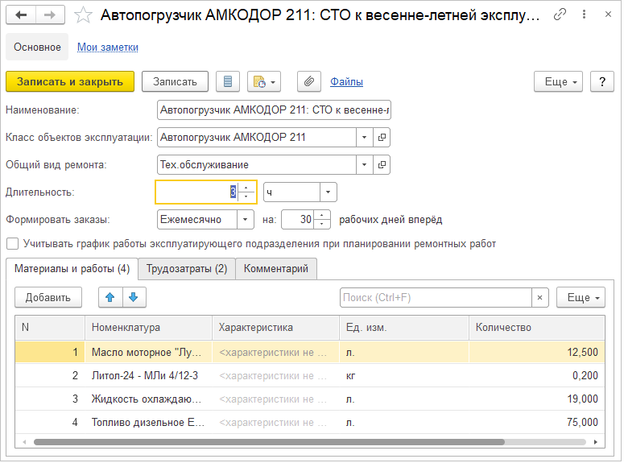Go back with the left arrow button

point(21,15)
